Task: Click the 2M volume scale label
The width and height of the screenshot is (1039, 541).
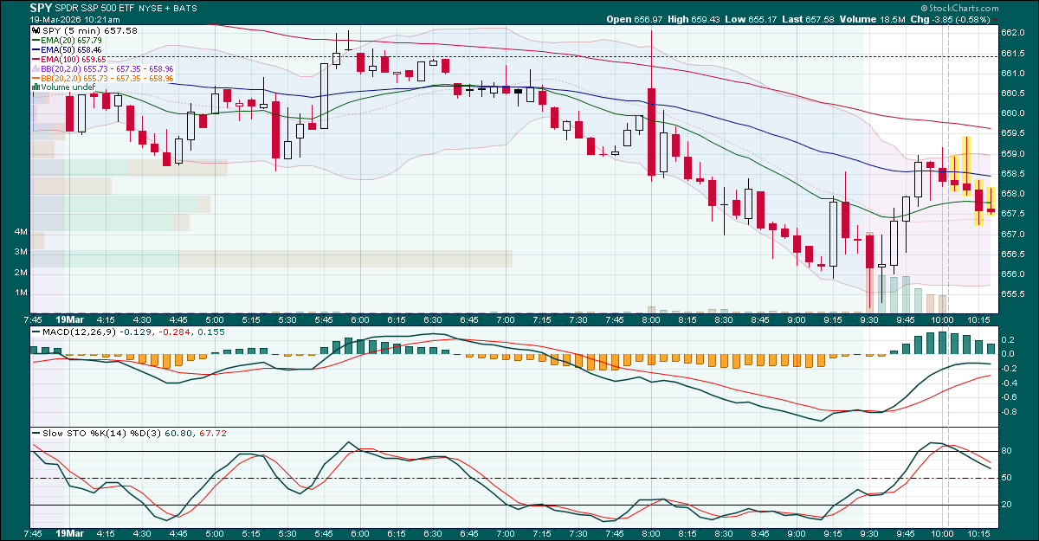Action: click(21, 272)
